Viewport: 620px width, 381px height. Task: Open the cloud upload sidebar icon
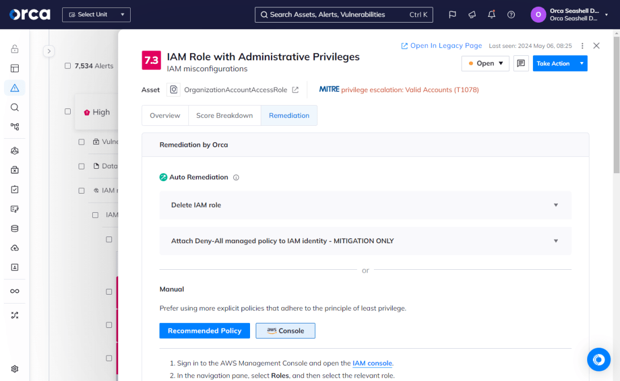click(x=15, y=248)
